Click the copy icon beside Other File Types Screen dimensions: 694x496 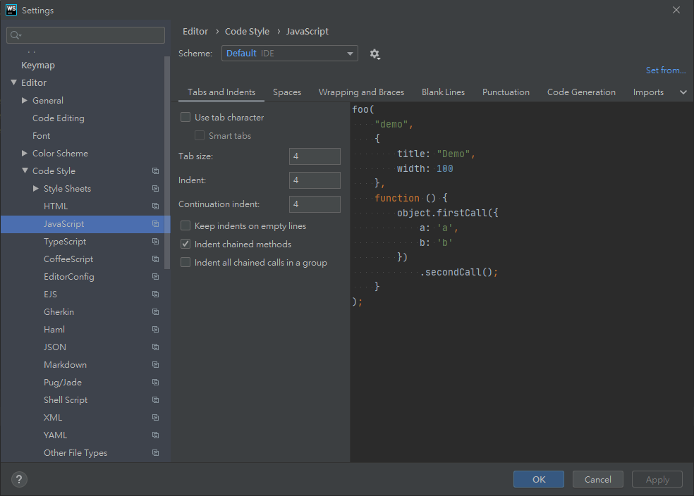click(x=155, y=453)
